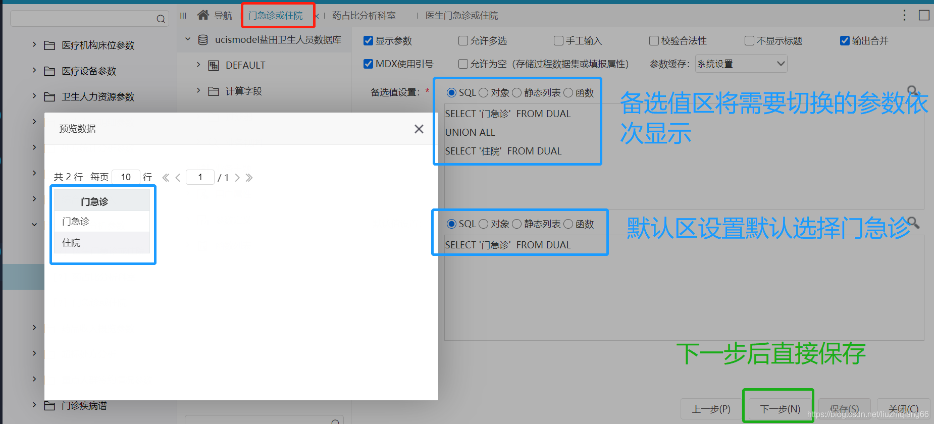Viewport: 934px width, 424px height.
Task: Click the search magnifier in the sidebar search box
Action: 161,19
